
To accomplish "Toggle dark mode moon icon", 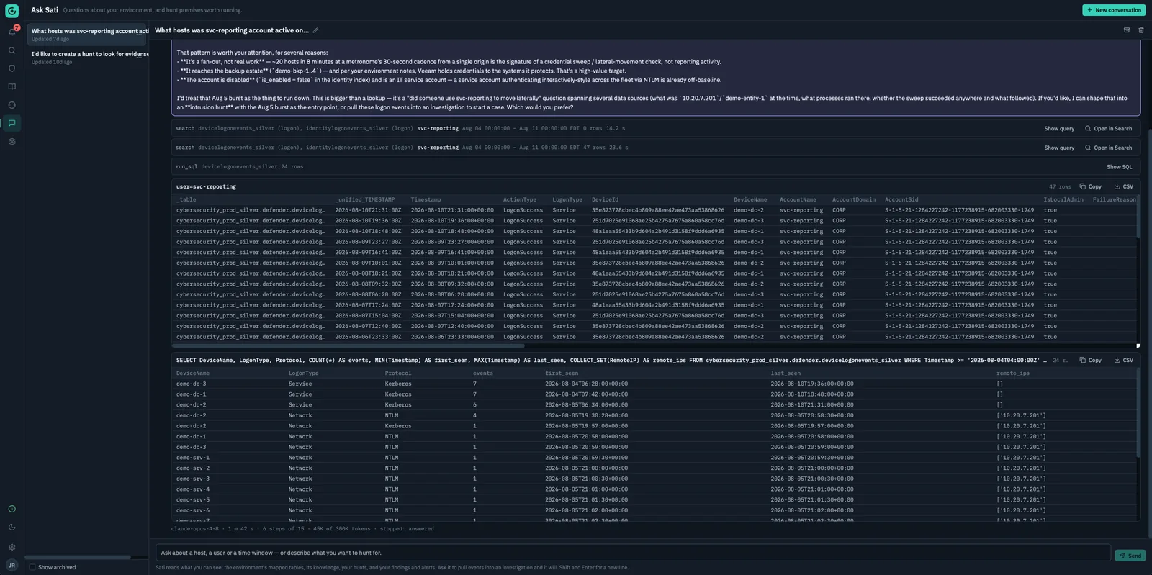I will 12,528.
